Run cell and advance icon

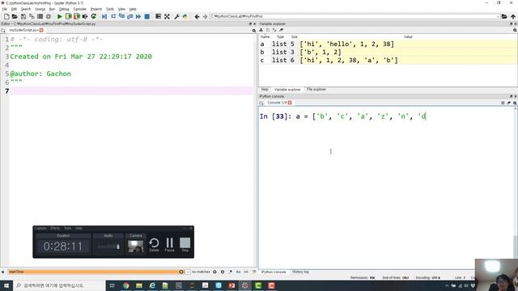(x=77, y=16)
